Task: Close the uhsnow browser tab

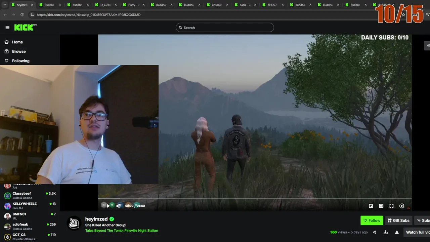Action: (227, 5)
